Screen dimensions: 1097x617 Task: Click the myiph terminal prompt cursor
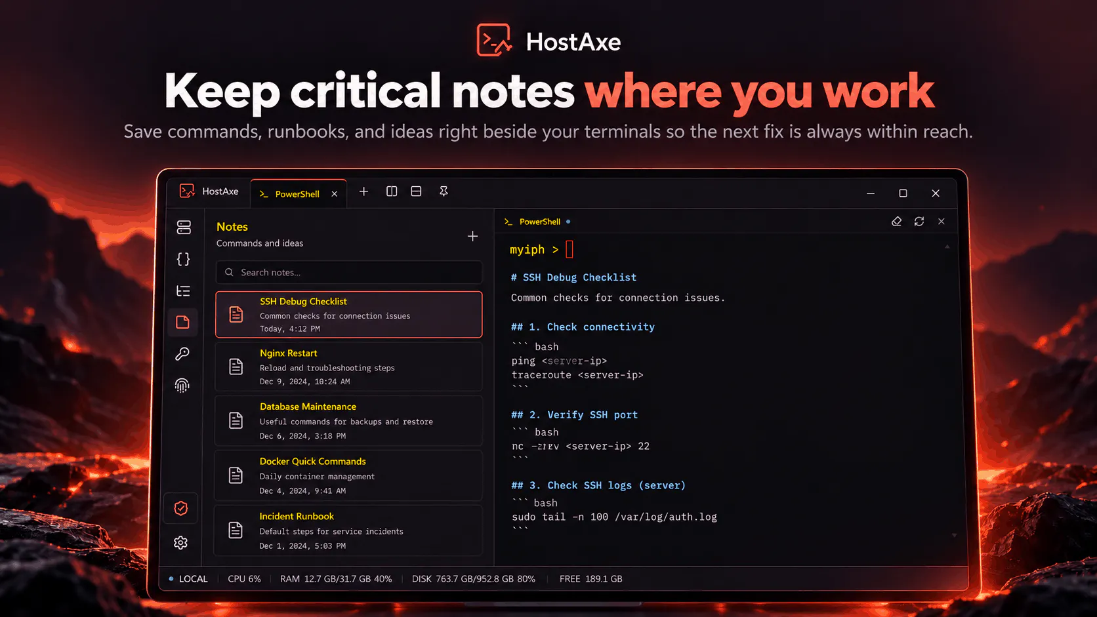(x=569, y=249)
